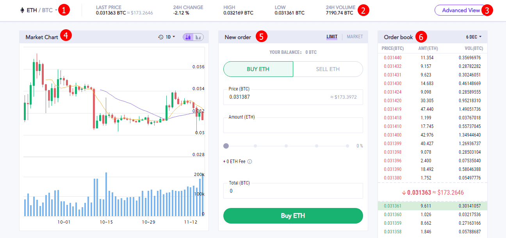Image resolution: width=506 pixels, height=238 pixels.
Task: Select the BUY ETH toggle
Action: pyautogui.click(x=258, y=69)
